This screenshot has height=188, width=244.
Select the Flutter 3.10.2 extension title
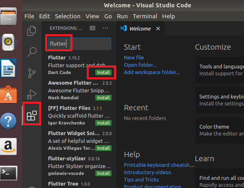(57, 58)
